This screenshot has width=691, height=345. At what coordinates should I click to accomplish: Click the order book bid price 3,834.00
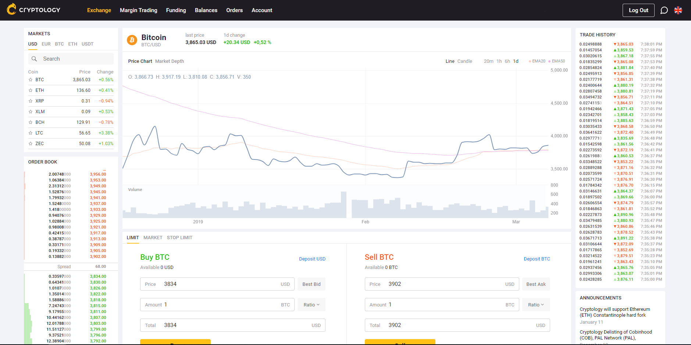point(98,277)
